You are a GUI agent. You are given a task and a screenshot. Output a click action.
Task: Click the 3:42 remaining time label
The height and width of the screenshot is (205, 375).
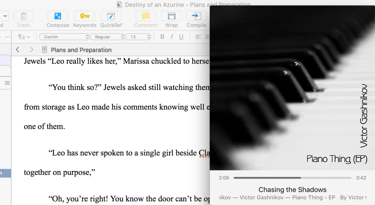pos(361,178)
